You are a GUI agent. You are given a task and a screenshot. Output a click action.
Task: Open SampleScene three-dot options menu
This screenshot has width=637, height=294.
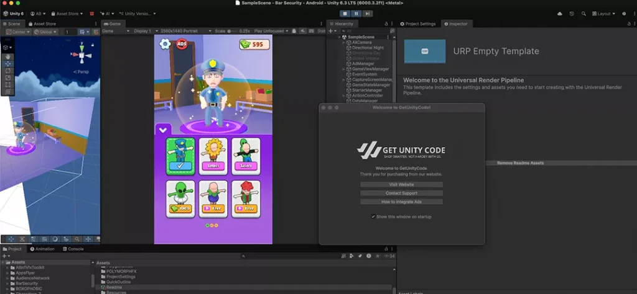[x=388, y=37]
